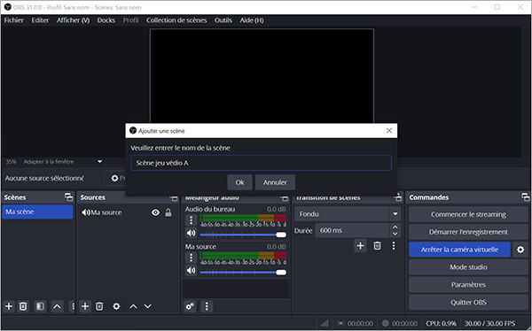Screen dimensions: 532x331
Task: Confirm scene name with Ok button
Action: tap(240, 182)
